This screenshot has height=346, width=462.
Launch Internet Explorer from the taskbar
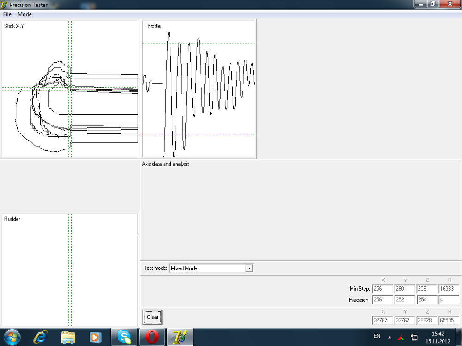pyautogui.click(x=40, y=337)
